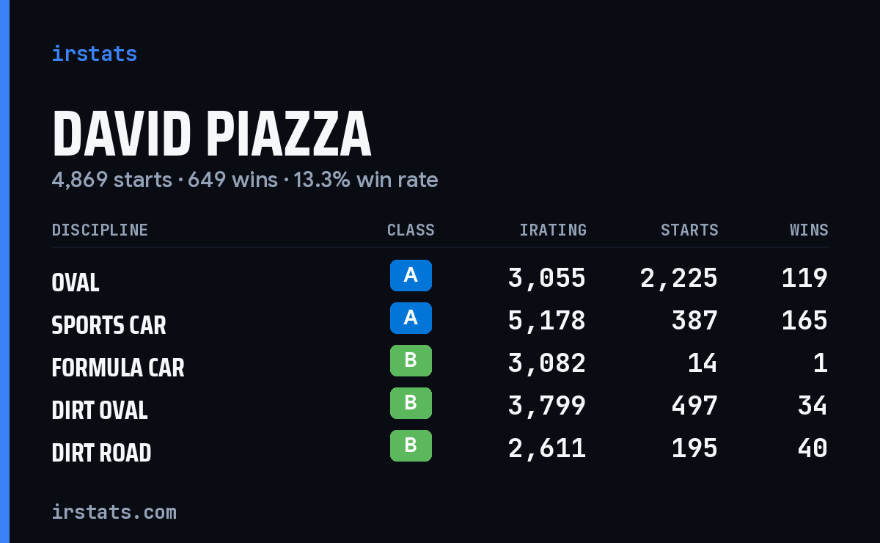This screenshot has height=543, width=880.
Task: Click the class B badge for Dirt Road
Action: tap(411, 445)
